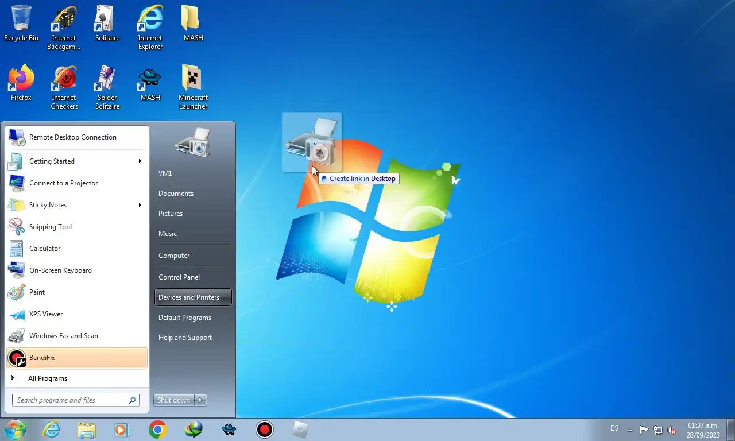Click the search magnifier icon in Start menu
Screen dimensions: 735x441
132,400
